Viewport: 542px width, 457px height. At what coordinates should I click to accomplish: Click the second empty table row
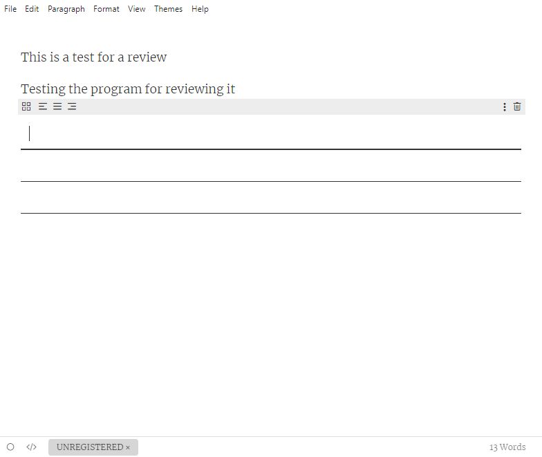[x=271, y=166]
